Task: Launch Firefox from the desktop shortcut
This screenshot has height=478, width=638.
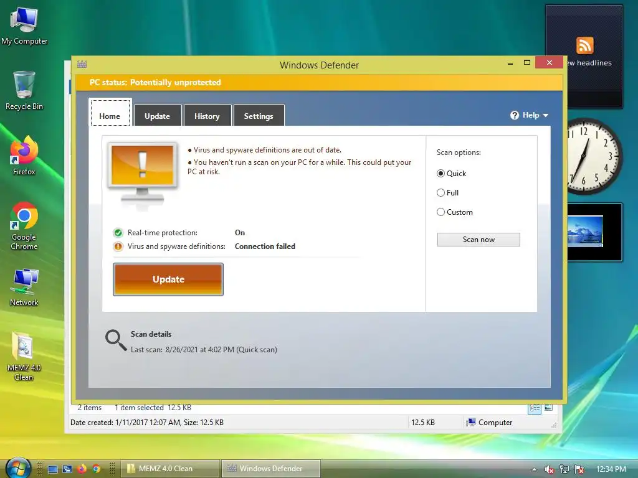Action: [x=24, y=156]
